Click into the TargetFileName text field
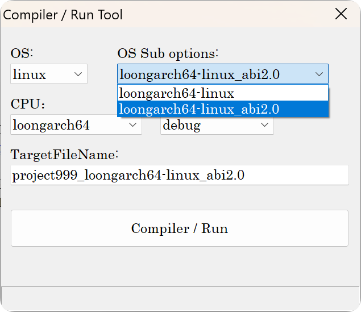This screenshot has width=361, height=312. coord(179,175)
